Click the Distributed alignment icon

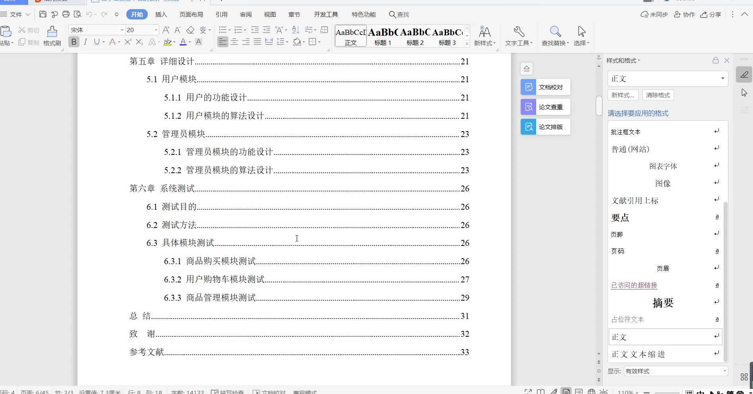coord(269,42)
